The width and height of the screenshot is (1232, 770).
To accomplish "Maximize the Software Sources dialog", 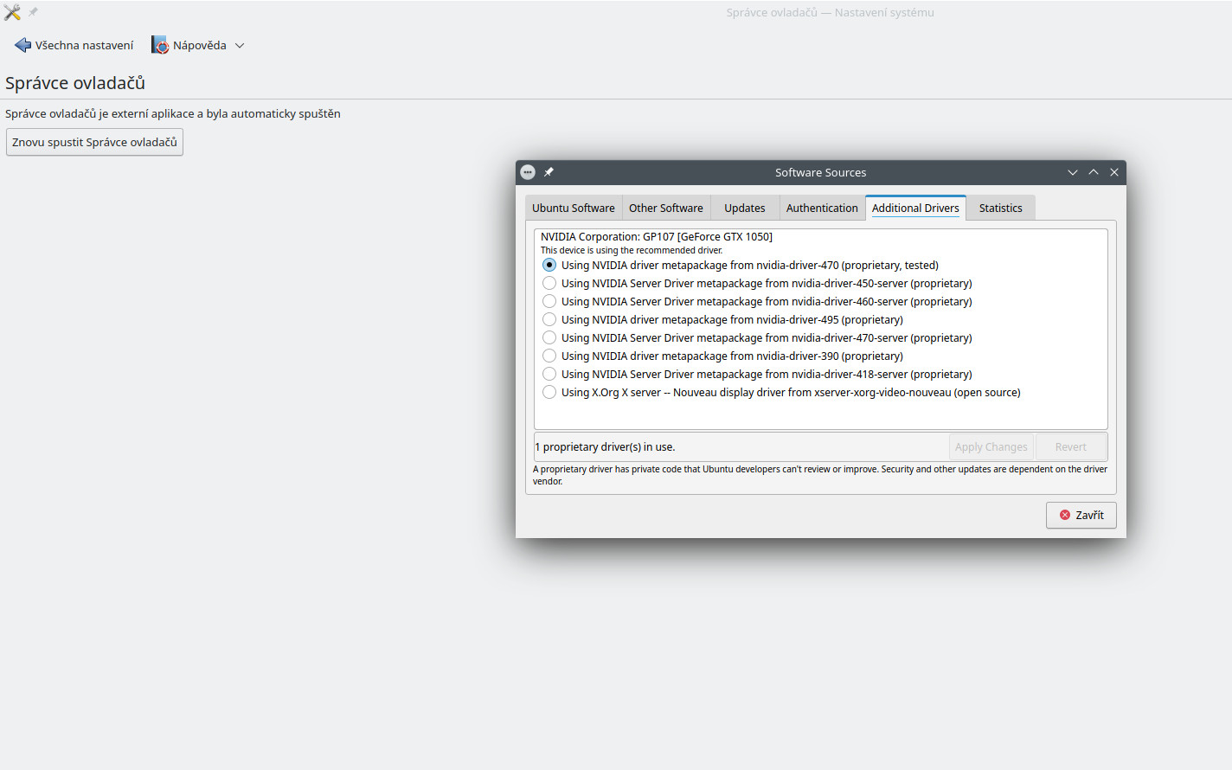I will click(1094, 172).
